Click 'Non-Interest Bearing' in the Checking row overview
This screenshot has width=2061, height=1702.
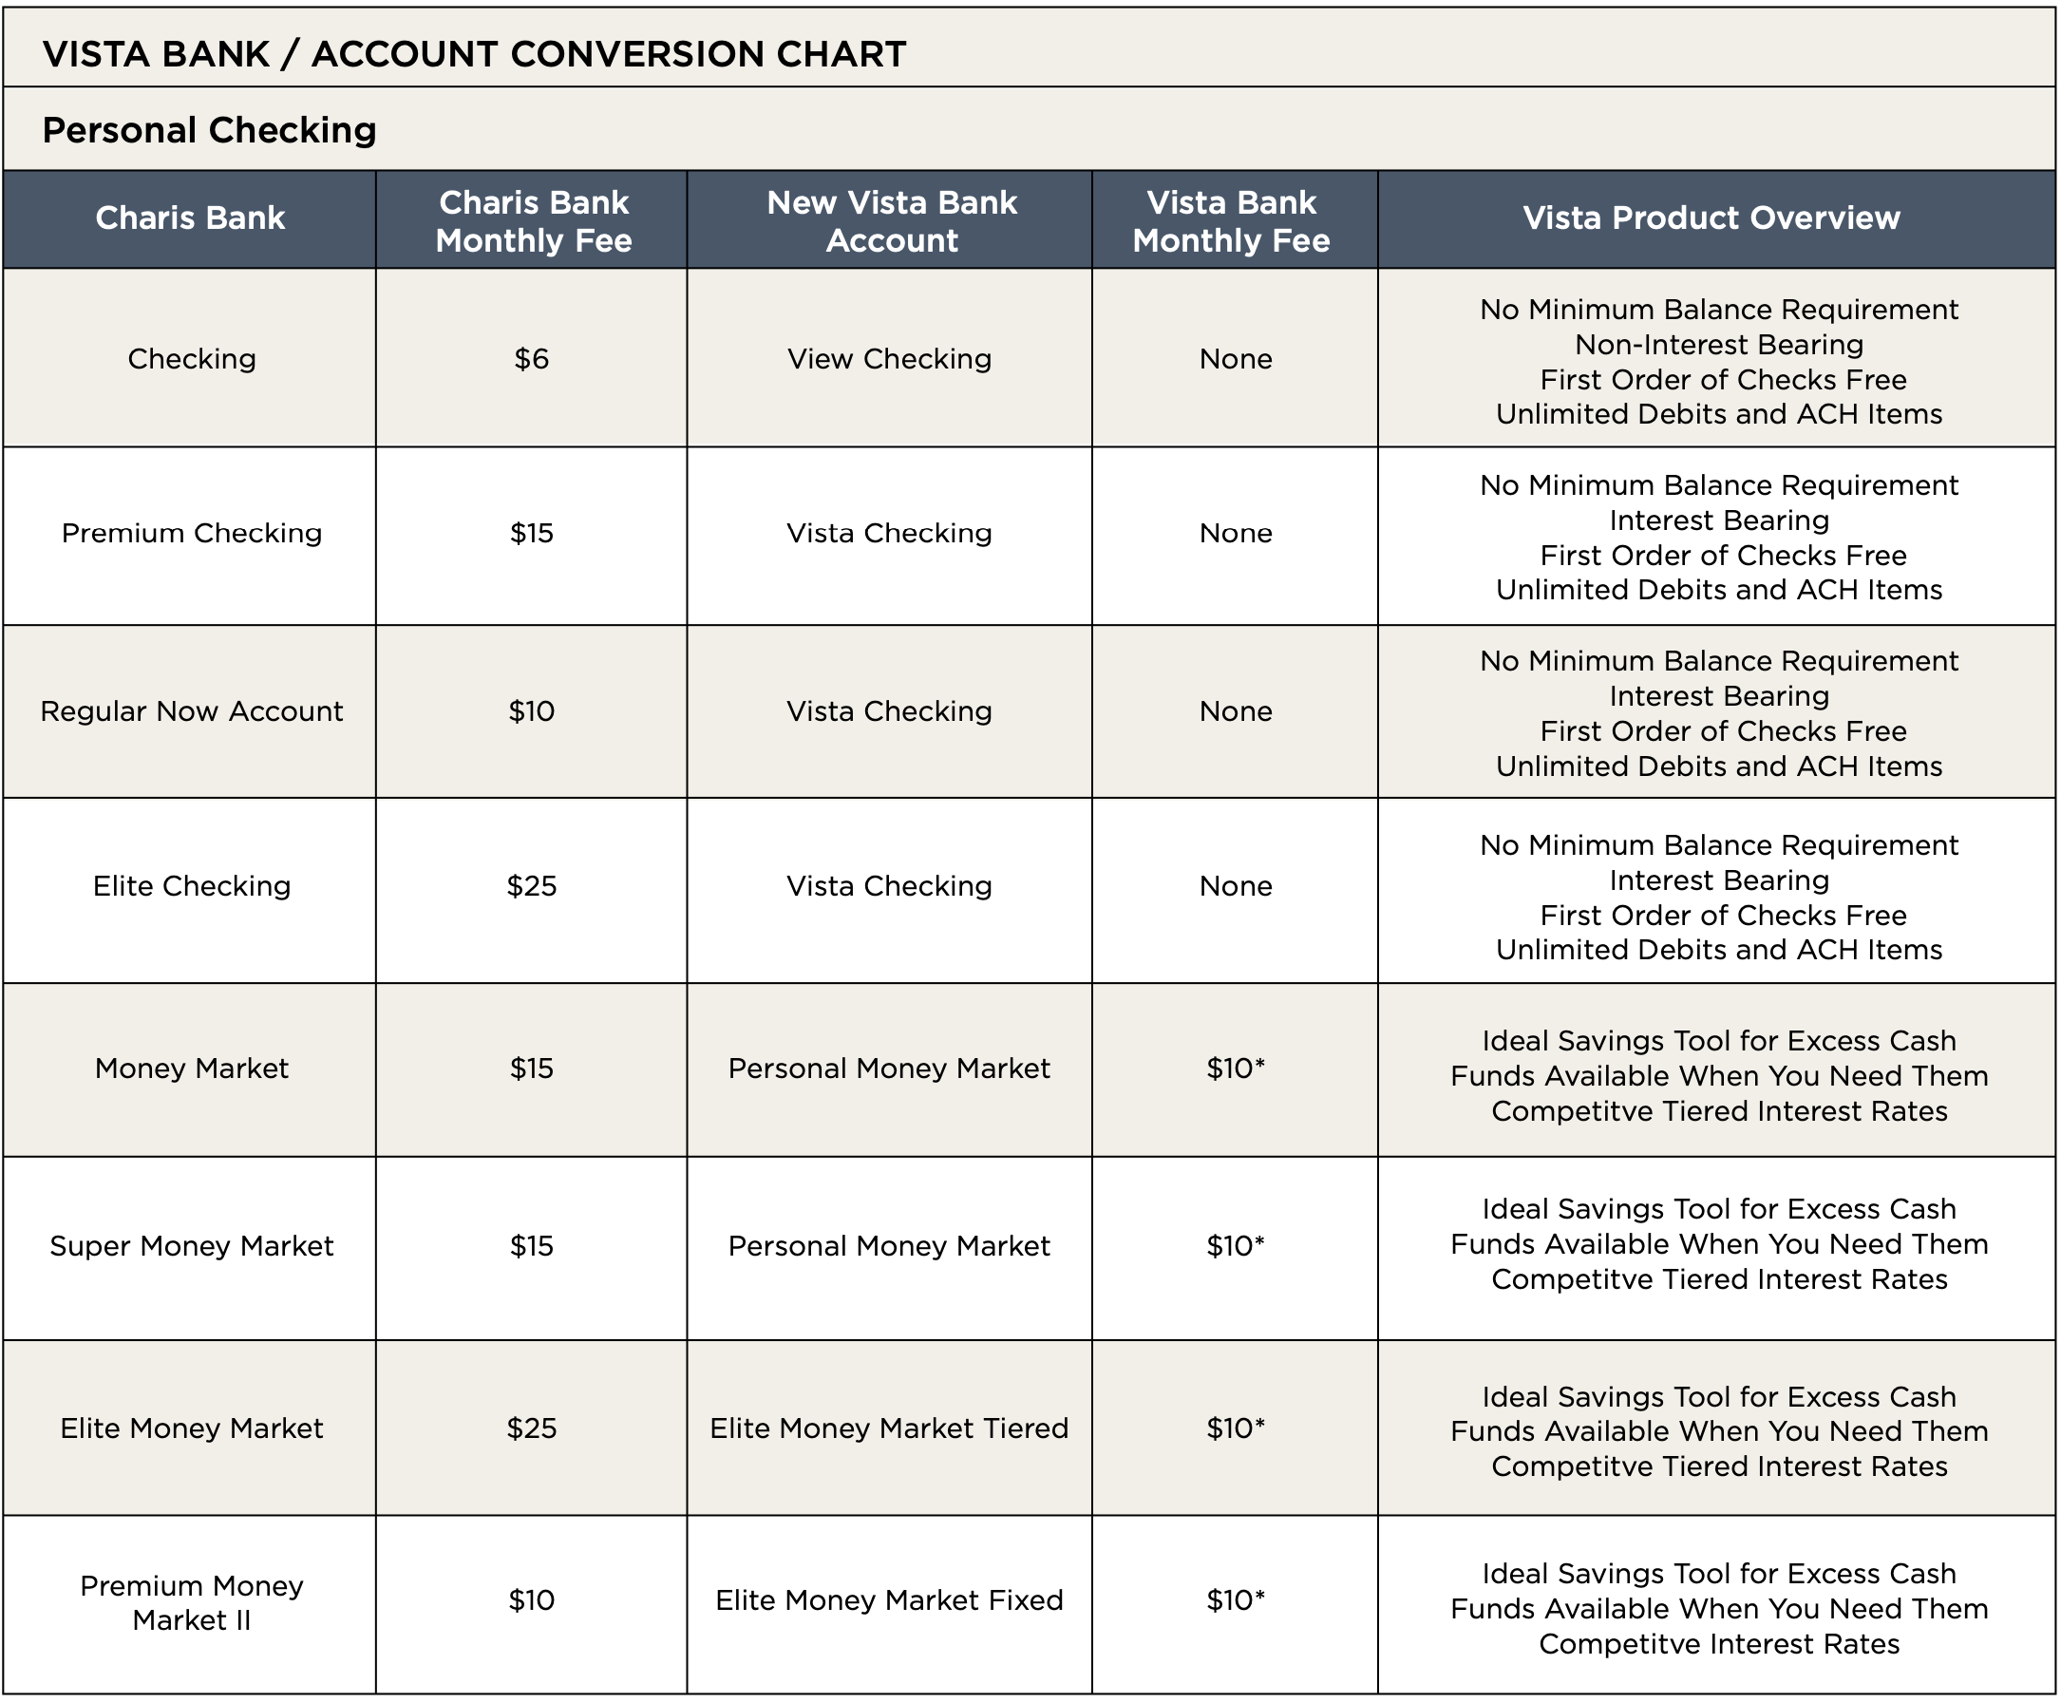point(1719,345)
